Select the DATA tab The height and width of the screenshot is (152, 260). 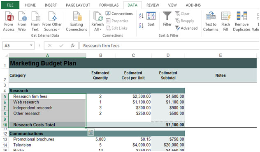click(132, 5)
